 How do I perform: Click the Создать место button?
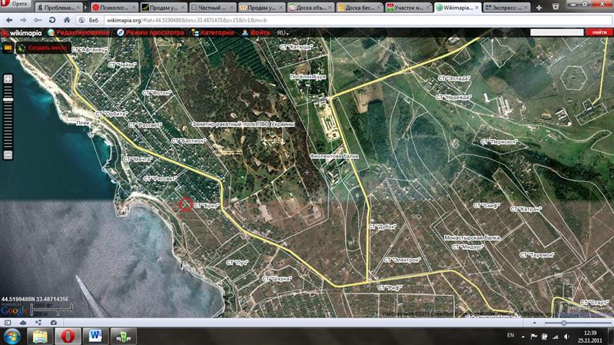click(48, 47)
